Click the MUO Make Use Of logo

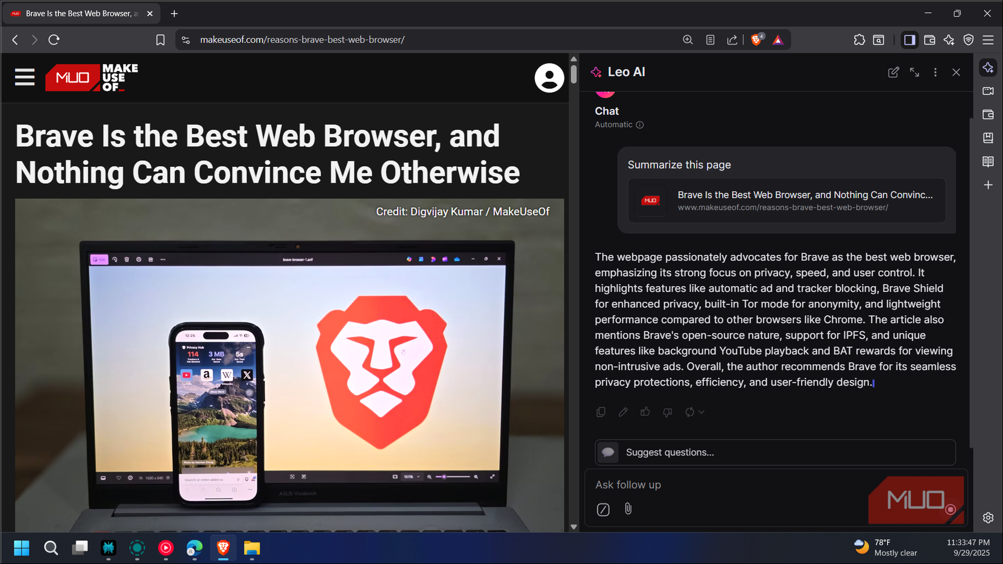92,77
